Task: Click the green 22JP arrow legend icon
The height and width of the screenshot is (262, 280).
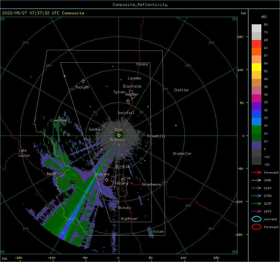Action: pyautogui.click(x=256, y=203)
